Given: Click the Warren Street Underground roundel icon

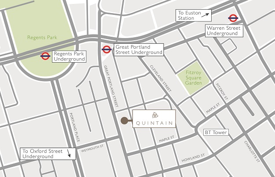Looking at the screenshot, I should click(x=233, y=18).
